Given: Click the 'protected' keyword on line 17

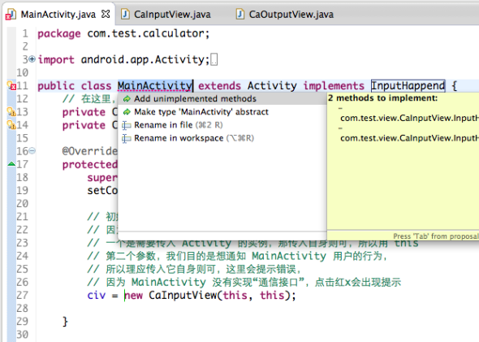Looking at the screenshot, I should [90, 164].
